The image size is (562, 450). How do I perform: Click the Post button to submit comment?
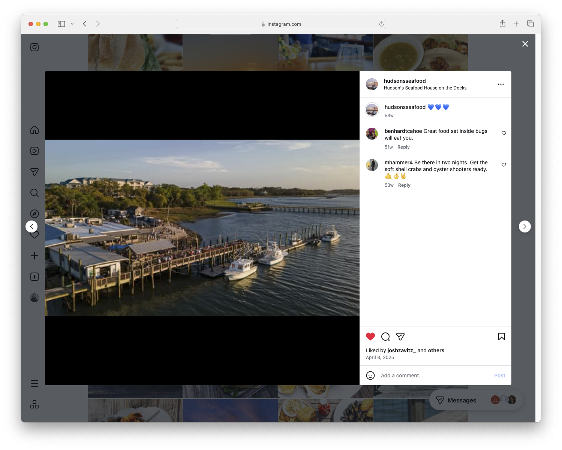tap(499, 375)
